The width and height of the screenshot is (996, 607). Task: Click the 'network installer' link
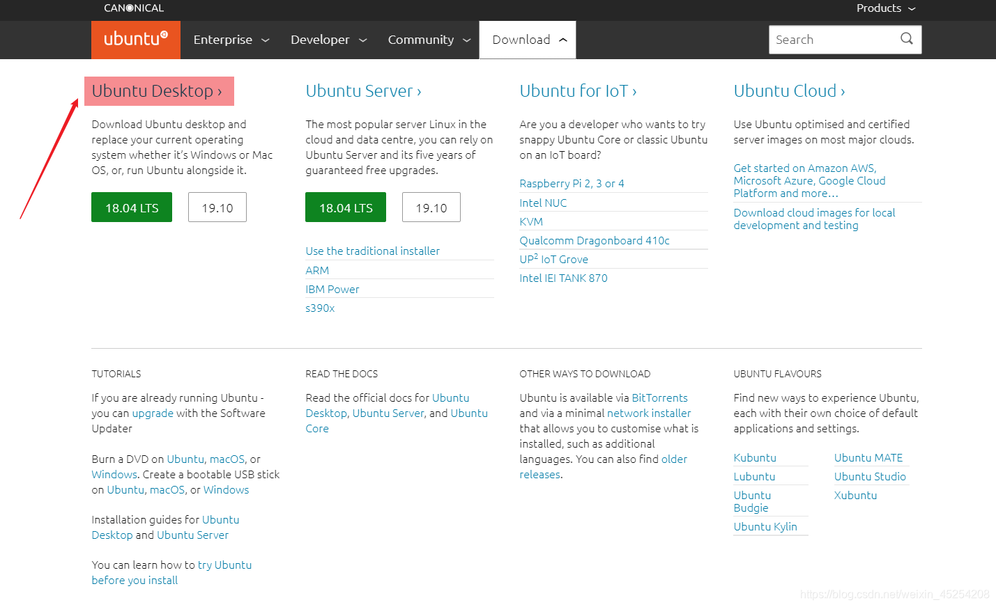649,413
